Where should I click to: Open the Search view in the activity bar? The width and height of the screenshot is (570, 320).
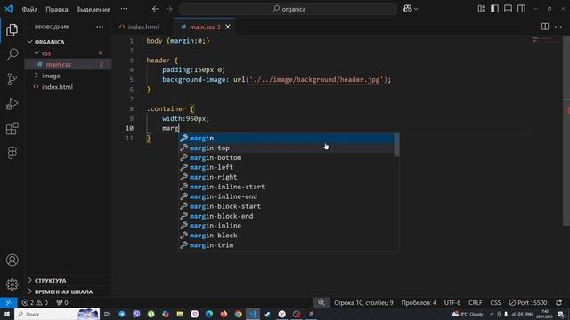point(12,54)
